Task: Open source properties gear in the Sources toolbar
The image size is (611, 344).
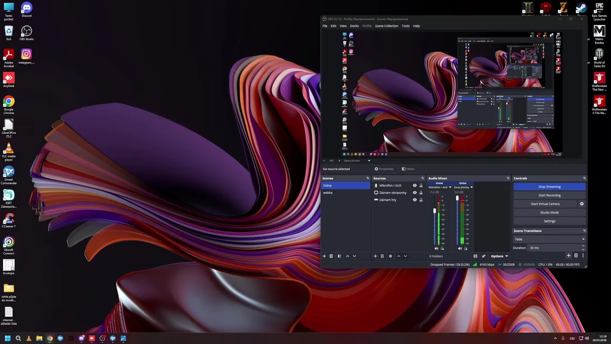Action: (x=390, y=256)
